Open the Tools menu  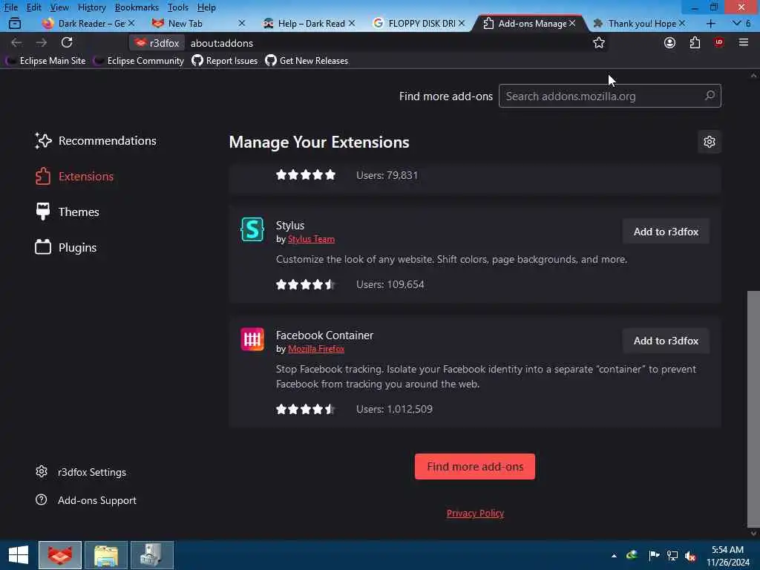(178, 7)
